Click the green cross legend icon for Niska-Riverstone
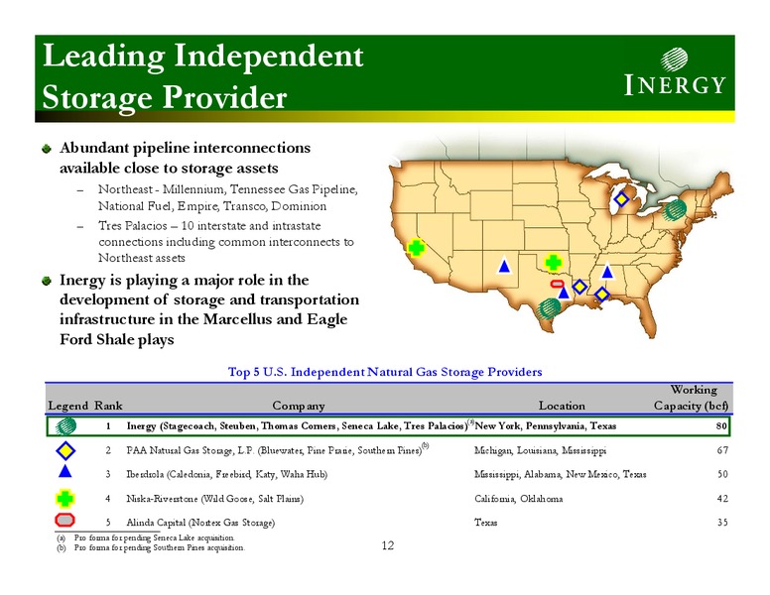The height and width of the screenshot is (595, 770). 64,498
